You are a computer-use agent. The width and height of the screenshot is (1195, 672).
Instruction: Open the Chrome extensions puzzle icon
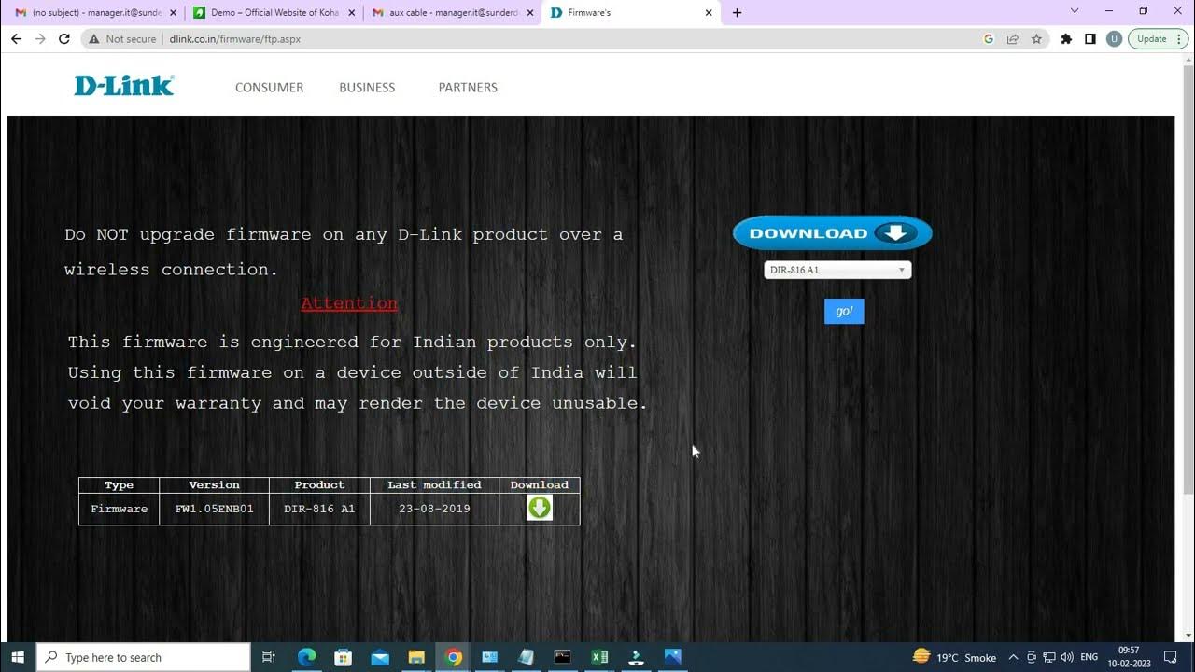click(x=1066, y=39)
